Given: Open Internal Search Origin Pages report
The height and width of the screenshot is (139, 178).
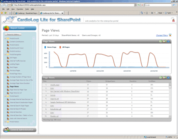Looking at the screenshot, I should [x=19, y=106].
